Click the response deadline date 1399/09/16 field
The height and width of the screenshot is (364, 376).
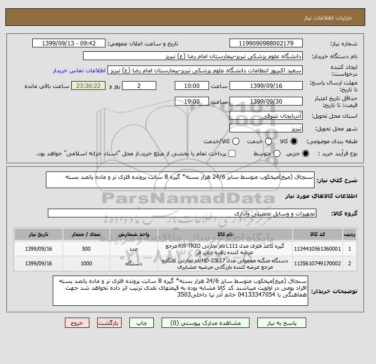[x=266, y=86]
